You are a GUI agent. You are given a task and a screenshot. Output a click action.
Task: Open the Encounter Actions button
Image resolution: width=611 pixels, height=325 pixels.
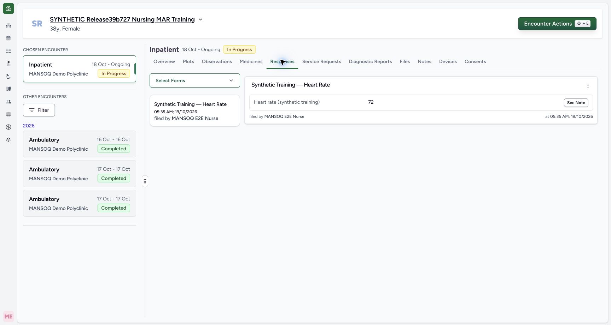click(x=557, y=24)
